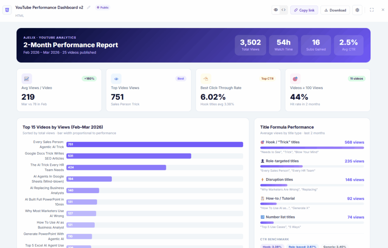Viewport: 388px width, 248px height.
Task: Select the bar for Every Sales Person: Agentic AI Trick
Action: click(155, 145)
